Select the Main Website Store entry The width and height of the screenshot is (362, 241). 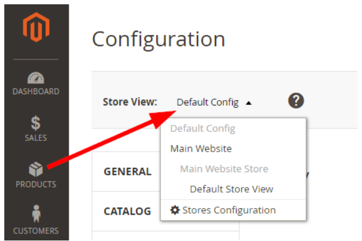tap(224, 169)
